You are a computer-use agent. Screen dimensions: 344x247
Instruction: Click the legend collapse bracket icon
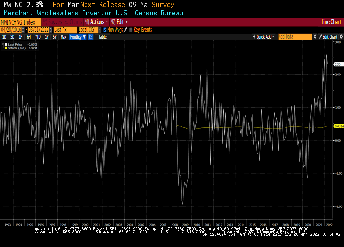coord(3,46)
